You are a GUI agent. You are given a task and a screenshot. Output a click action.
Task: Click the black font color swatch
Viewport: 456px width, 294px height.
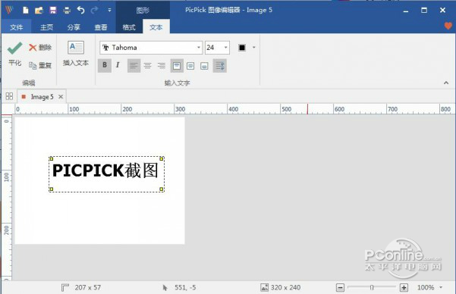tap(242, 47)
